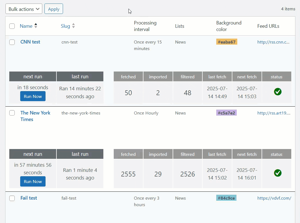Click the imported value 29
This screenshot has height=223, width=300.
click(158, 174)
